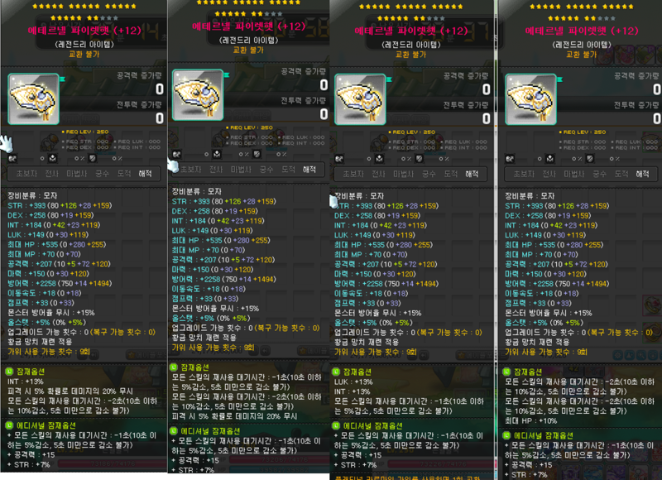Click the green Legendary 잠재옵션 icon in first tooltip
Image resolution: width=662 pixels, height=480 pixels.
coord(9,372)
